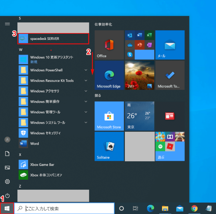Open Windows セキュリティ shield app
The image size is (216, 214).
click(53, 133)
